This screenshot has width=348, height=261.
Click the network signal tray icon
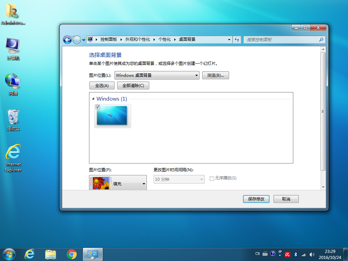pos(303,255)
